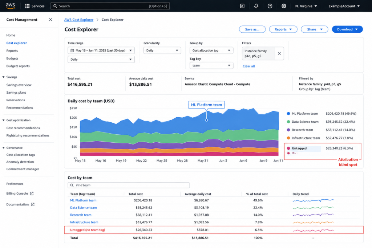Open Rightsizing recommendations

pos(28,135)
